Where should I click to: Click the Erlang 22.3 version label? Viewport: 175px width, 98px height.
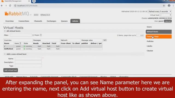(x=45, y=15)
